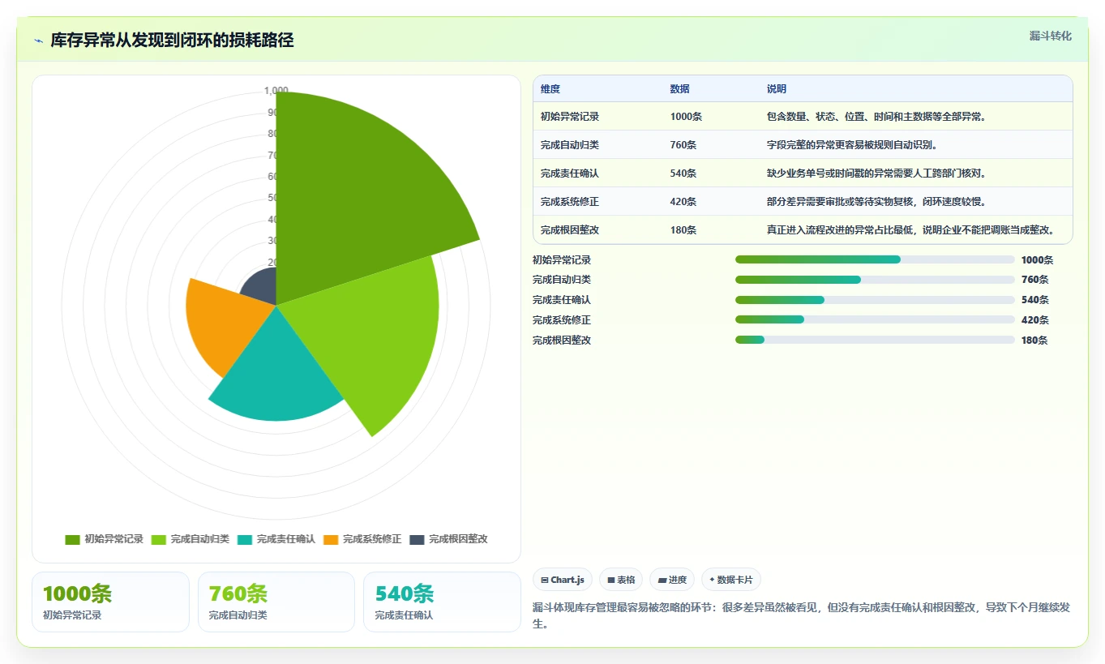Toggle 初始异常记录 dark green legend swatch
Image resolution: width=1105 pixels, height=664 pixels.
(x=72, y=540)
